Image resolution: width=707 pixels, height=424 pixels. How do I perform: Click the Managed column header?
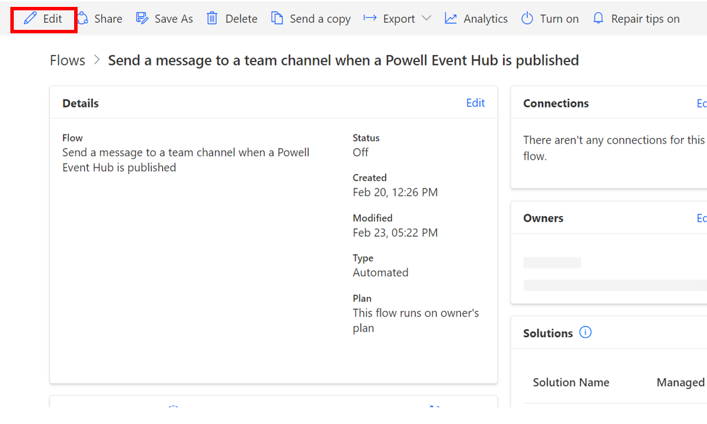click(681, 383)
